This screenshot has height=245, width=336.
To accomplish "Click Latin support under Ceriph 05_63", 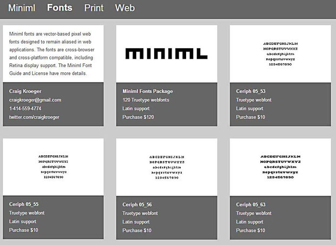I will pyautogui.click(x=249, y=222).
